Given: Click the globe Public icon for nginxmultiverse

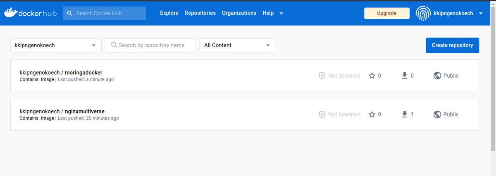Looking at the screenshot, I should (437, 114).
